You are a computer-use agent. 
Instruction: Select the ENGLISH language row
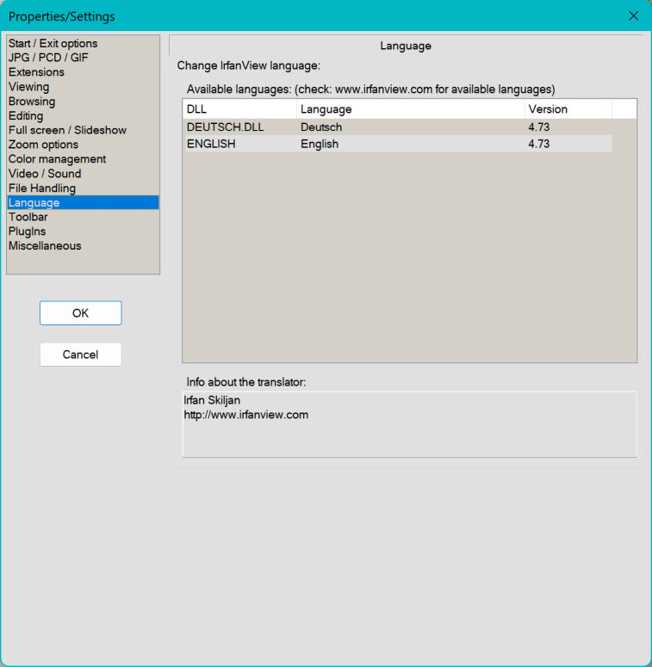click(211, 145)
